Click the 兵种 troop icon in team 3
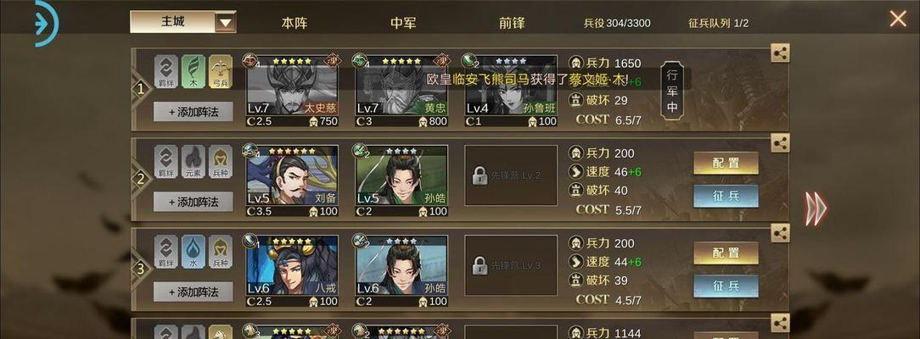Image resolution: width=920 pixels, height=339 pixels. pos(220,253)
